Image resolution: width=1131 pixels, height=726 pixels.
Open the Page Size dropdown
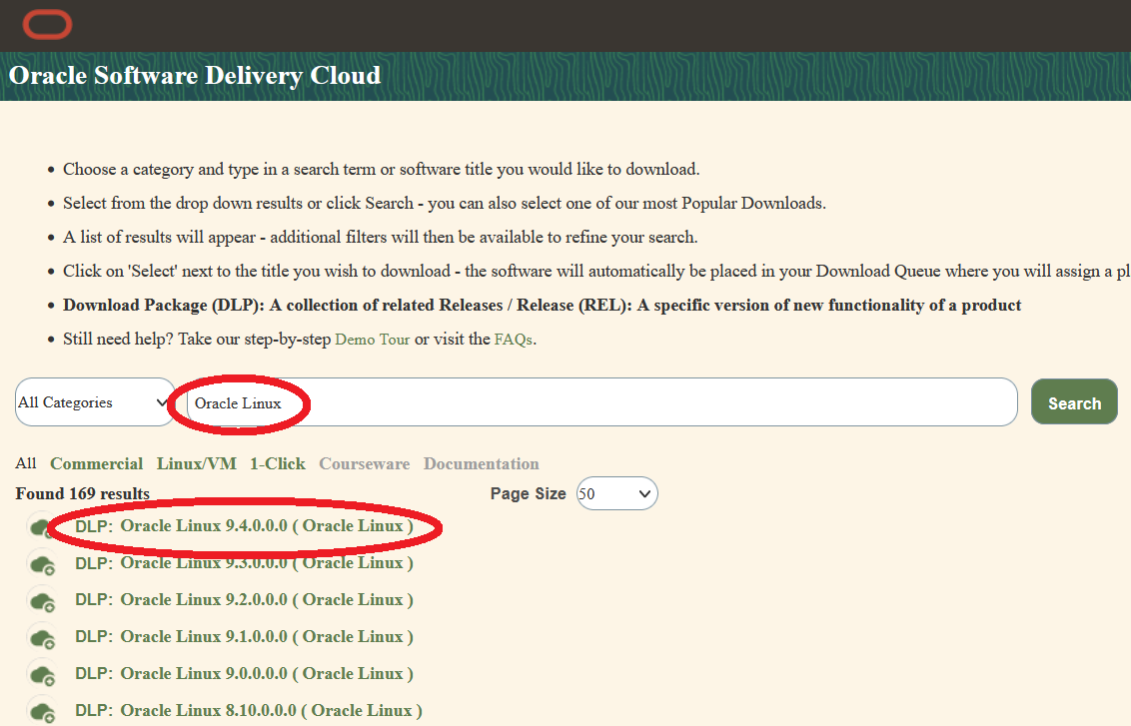616,494
